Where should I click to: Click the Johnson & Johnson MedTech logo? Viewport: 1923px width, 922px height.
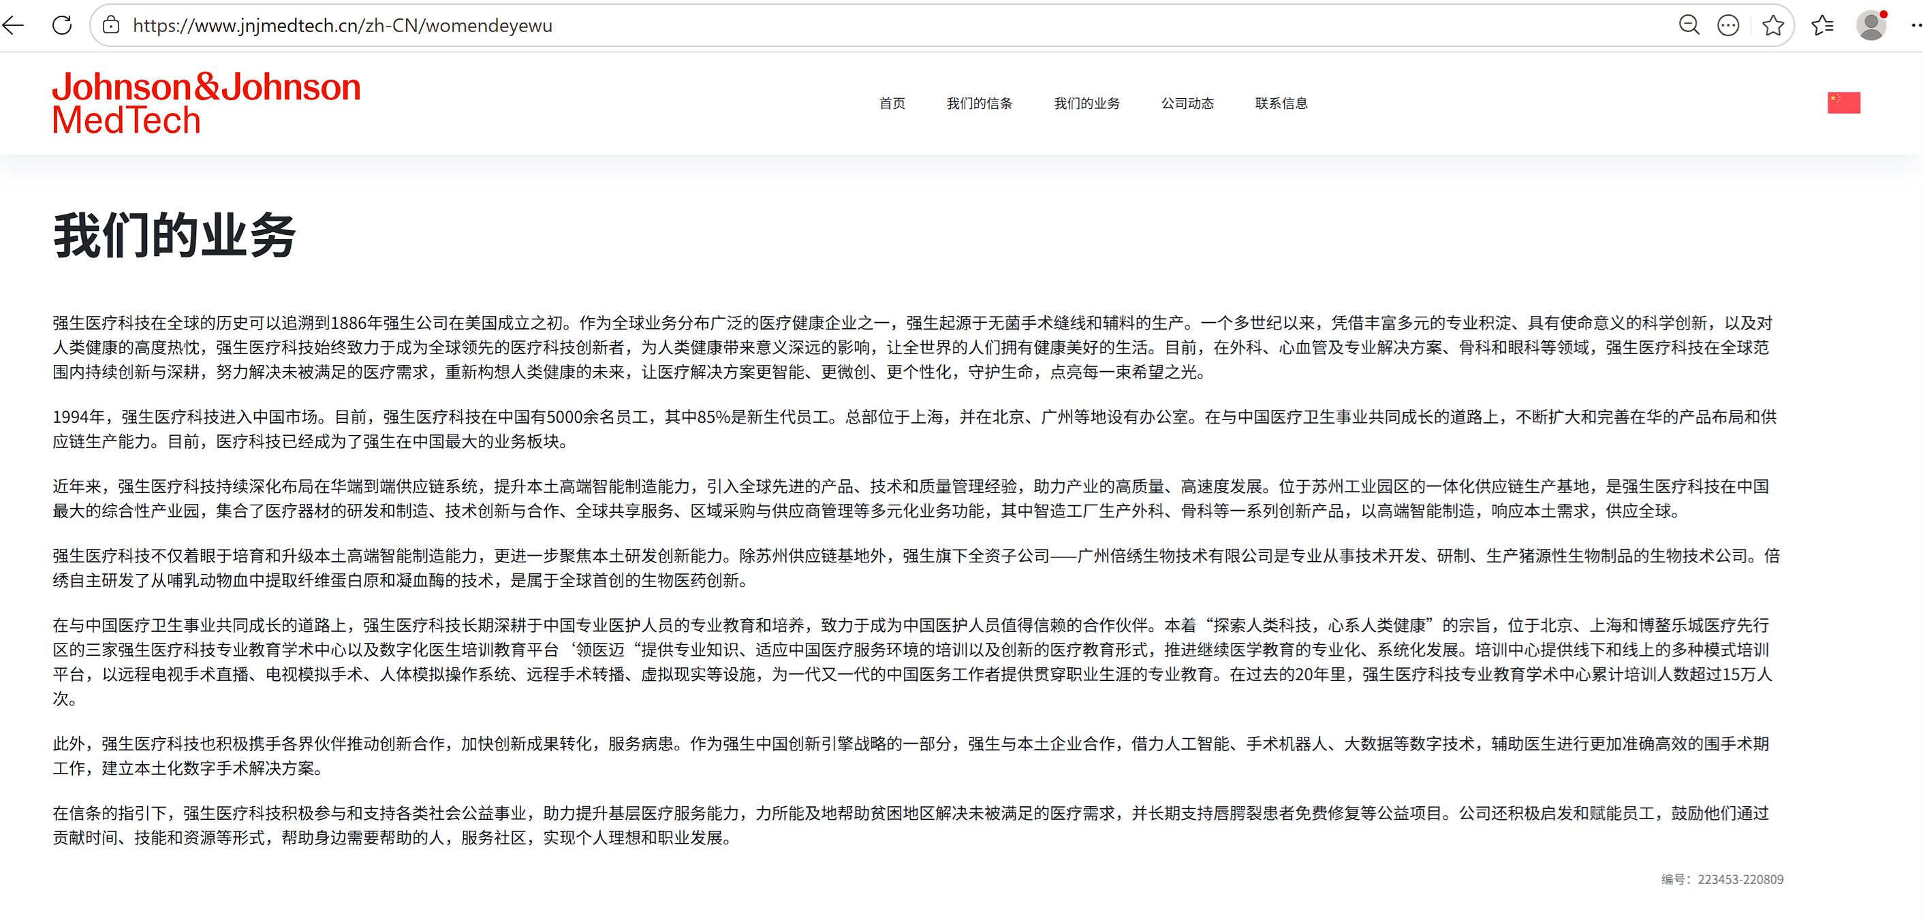(x=206, y=103)
